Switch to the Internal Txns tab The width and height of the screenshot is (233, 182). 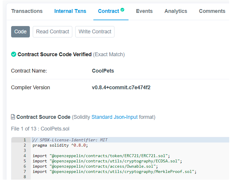click(70, 11)
